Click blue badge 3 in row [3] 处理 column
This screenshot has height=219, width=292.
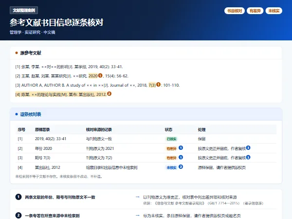248,157
